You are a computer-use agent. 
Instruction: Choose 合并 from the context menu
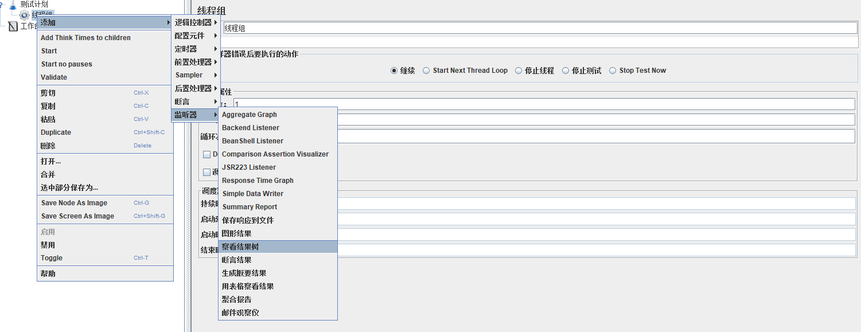[x=105, y=174]
